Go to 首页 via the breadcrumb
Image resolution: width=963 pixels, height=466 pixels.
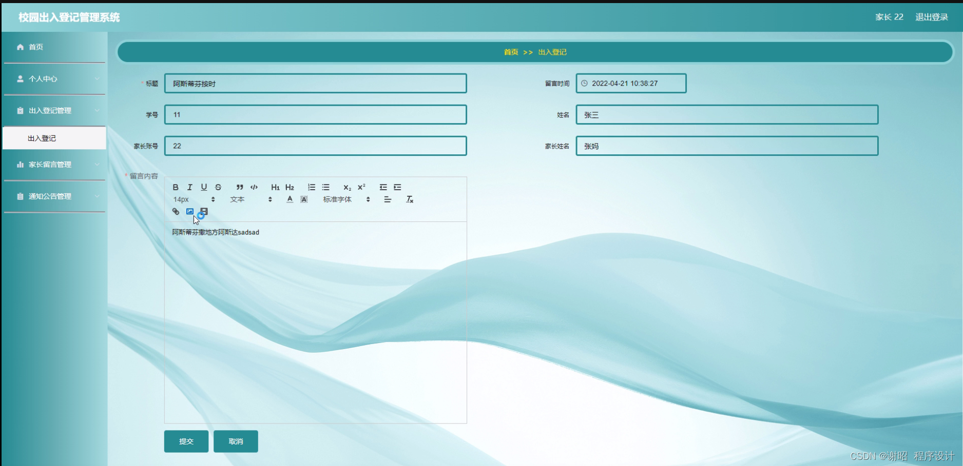click(x=510, y=52)
